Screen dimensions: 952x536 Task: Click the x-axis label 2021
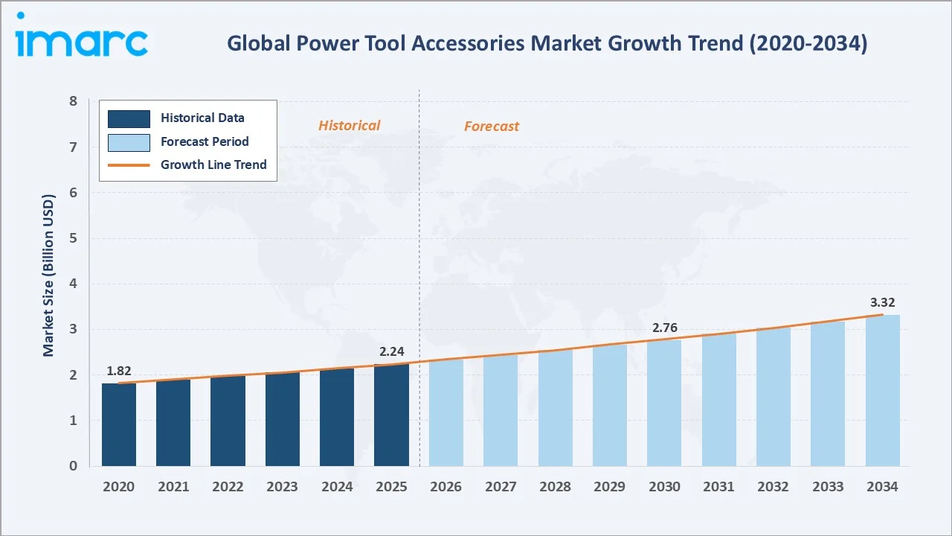point(173,486)
